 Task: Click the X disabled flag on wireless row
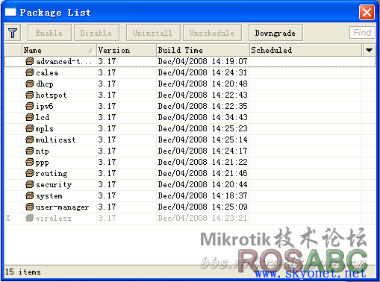pos(8,218)
